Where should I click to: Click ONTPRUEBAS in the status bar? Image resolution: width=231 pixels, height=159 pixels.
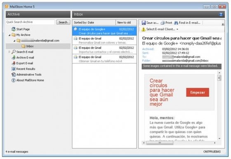pos(212,152)
